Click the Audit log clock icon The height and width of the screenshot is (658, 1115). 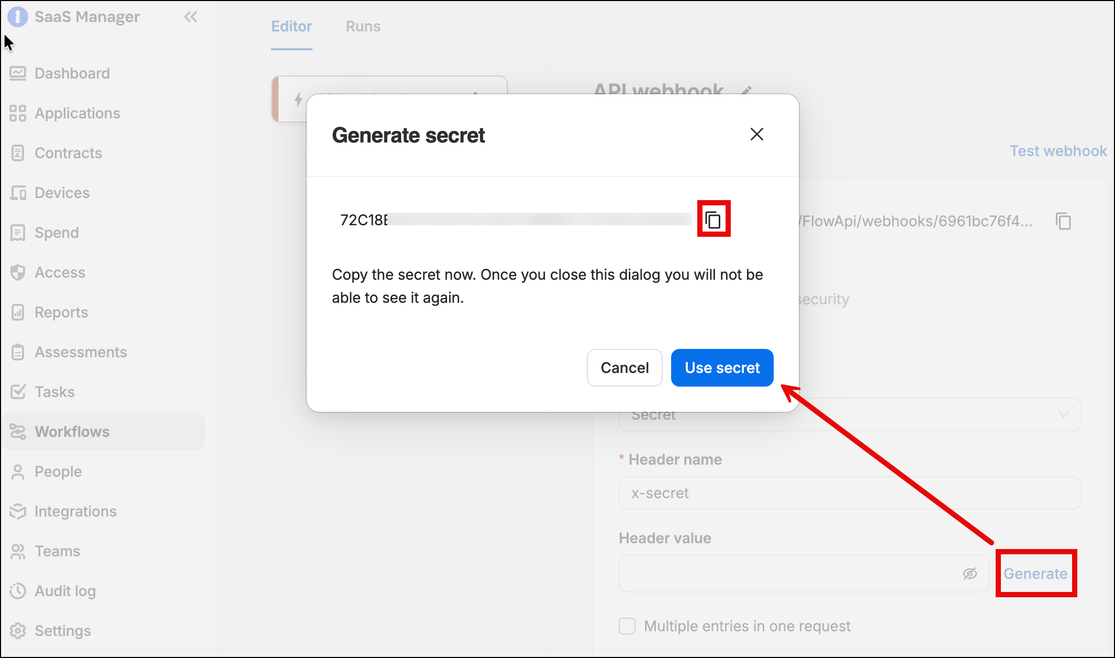click(x=18, y=591)
